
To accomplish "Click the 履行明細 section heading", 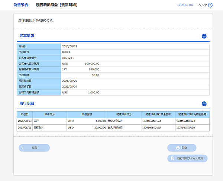I will [27, 104].
